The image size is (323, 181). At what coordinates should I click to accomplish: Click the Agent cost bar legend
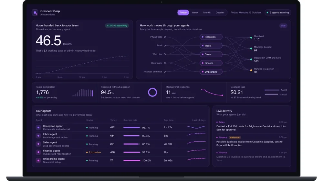pos(276,90)
